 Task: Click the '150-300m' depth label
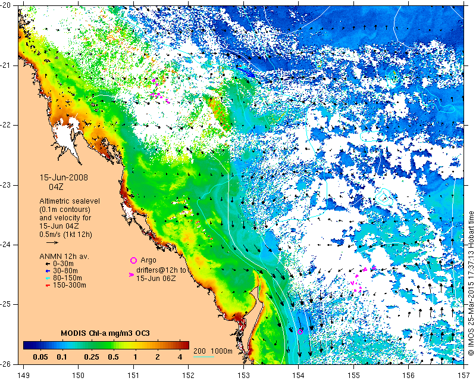coord(70,285)
